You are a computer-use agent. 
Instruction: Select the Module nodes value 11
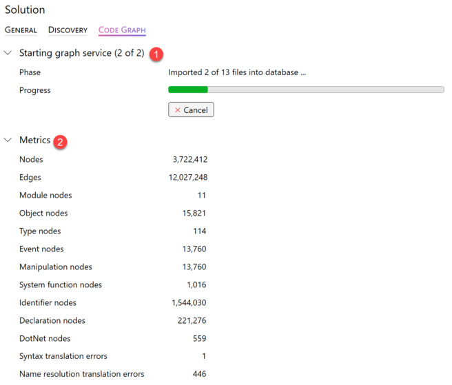point(202,196)
